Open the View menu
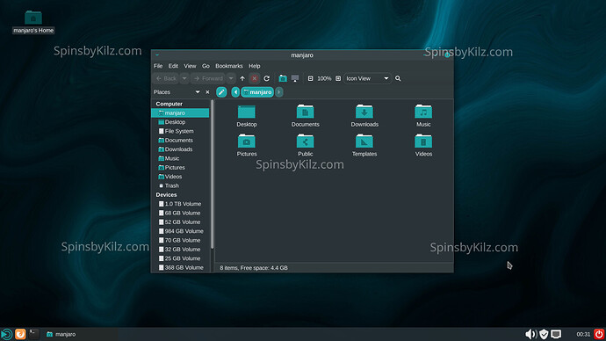Viewport: 606px width, 341px height. coord(190,66)
